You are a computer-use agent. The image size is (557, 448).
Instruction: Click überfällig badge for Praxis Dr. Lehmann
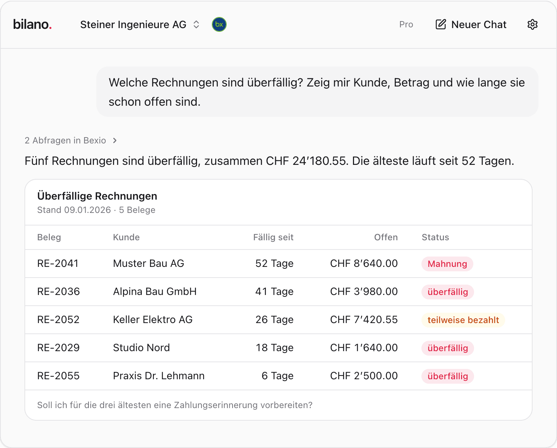(x=448, y=376)
